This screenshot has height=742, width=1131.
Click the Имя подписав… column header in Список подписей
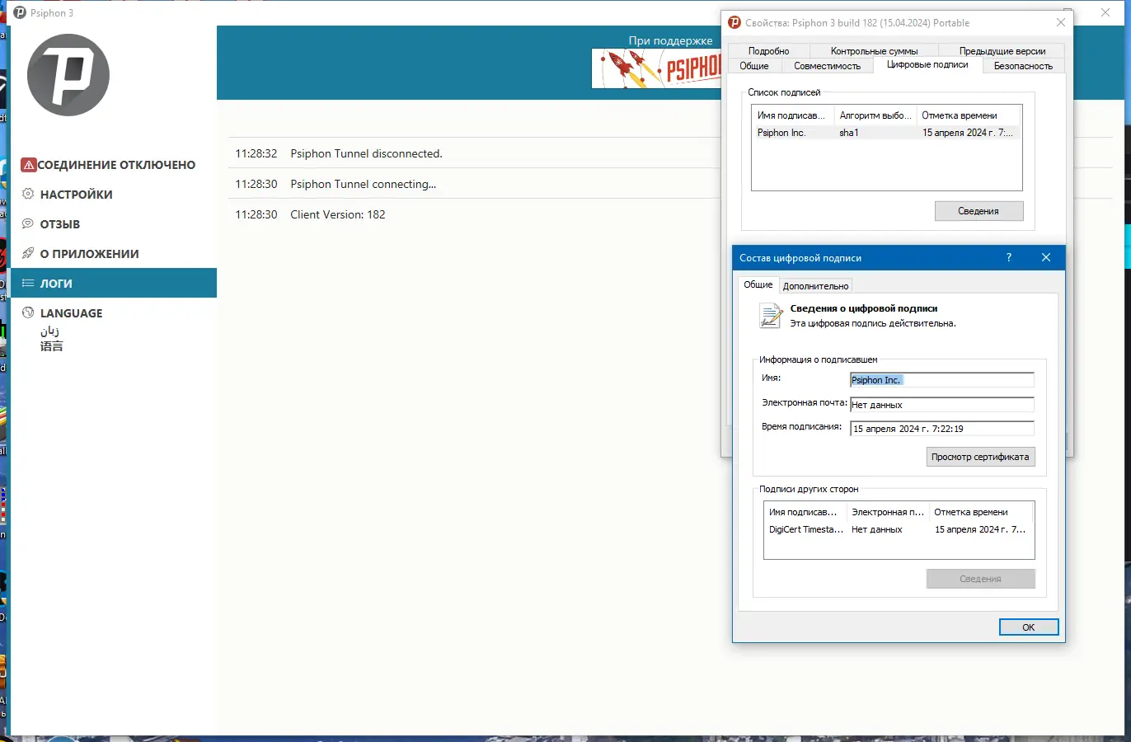click(792, 115)
